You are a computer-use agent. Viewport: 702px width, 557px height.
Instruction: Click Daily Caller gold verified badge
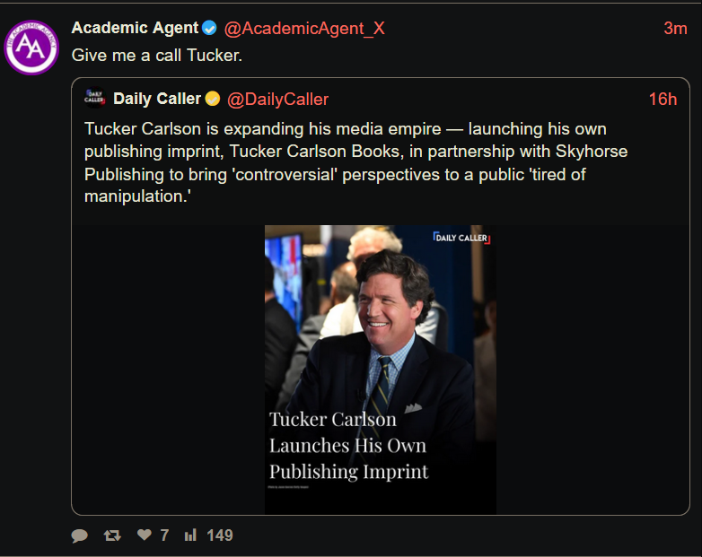[x=213, y=99]
